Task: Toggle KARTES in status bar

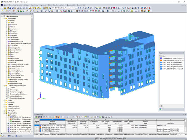Action: click(108, 139)
